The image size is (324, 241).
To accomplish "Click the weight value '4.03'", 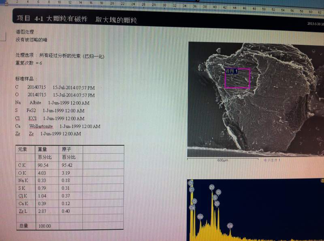I will tap(42, 173).
